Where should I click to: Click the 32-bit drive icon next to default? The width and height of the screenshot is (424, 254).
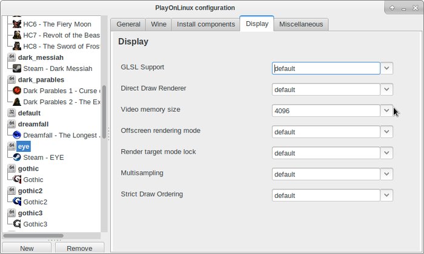point(12,113)
